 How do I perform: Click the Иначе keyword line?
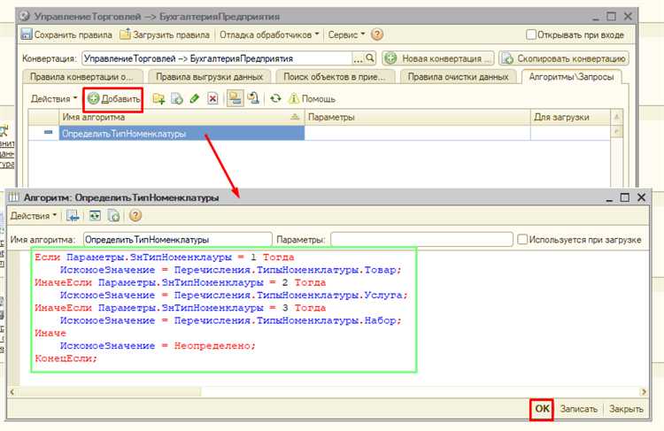click(50, 333)
